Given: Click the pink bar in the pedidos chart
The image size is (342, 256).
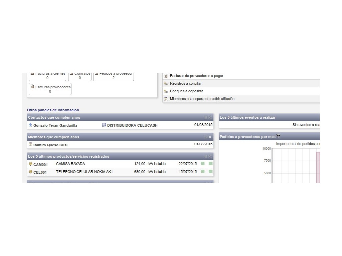Looking at the screenshot, I should pyautogui.click(x=318, y=167).
